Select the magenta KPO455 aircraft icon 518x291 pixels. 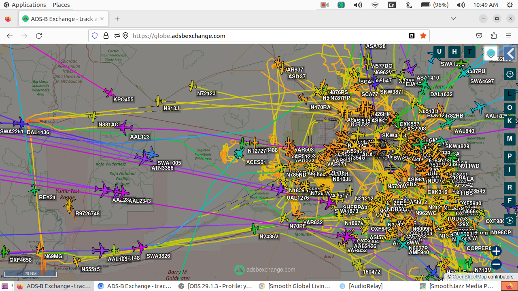tap(109, 93)
